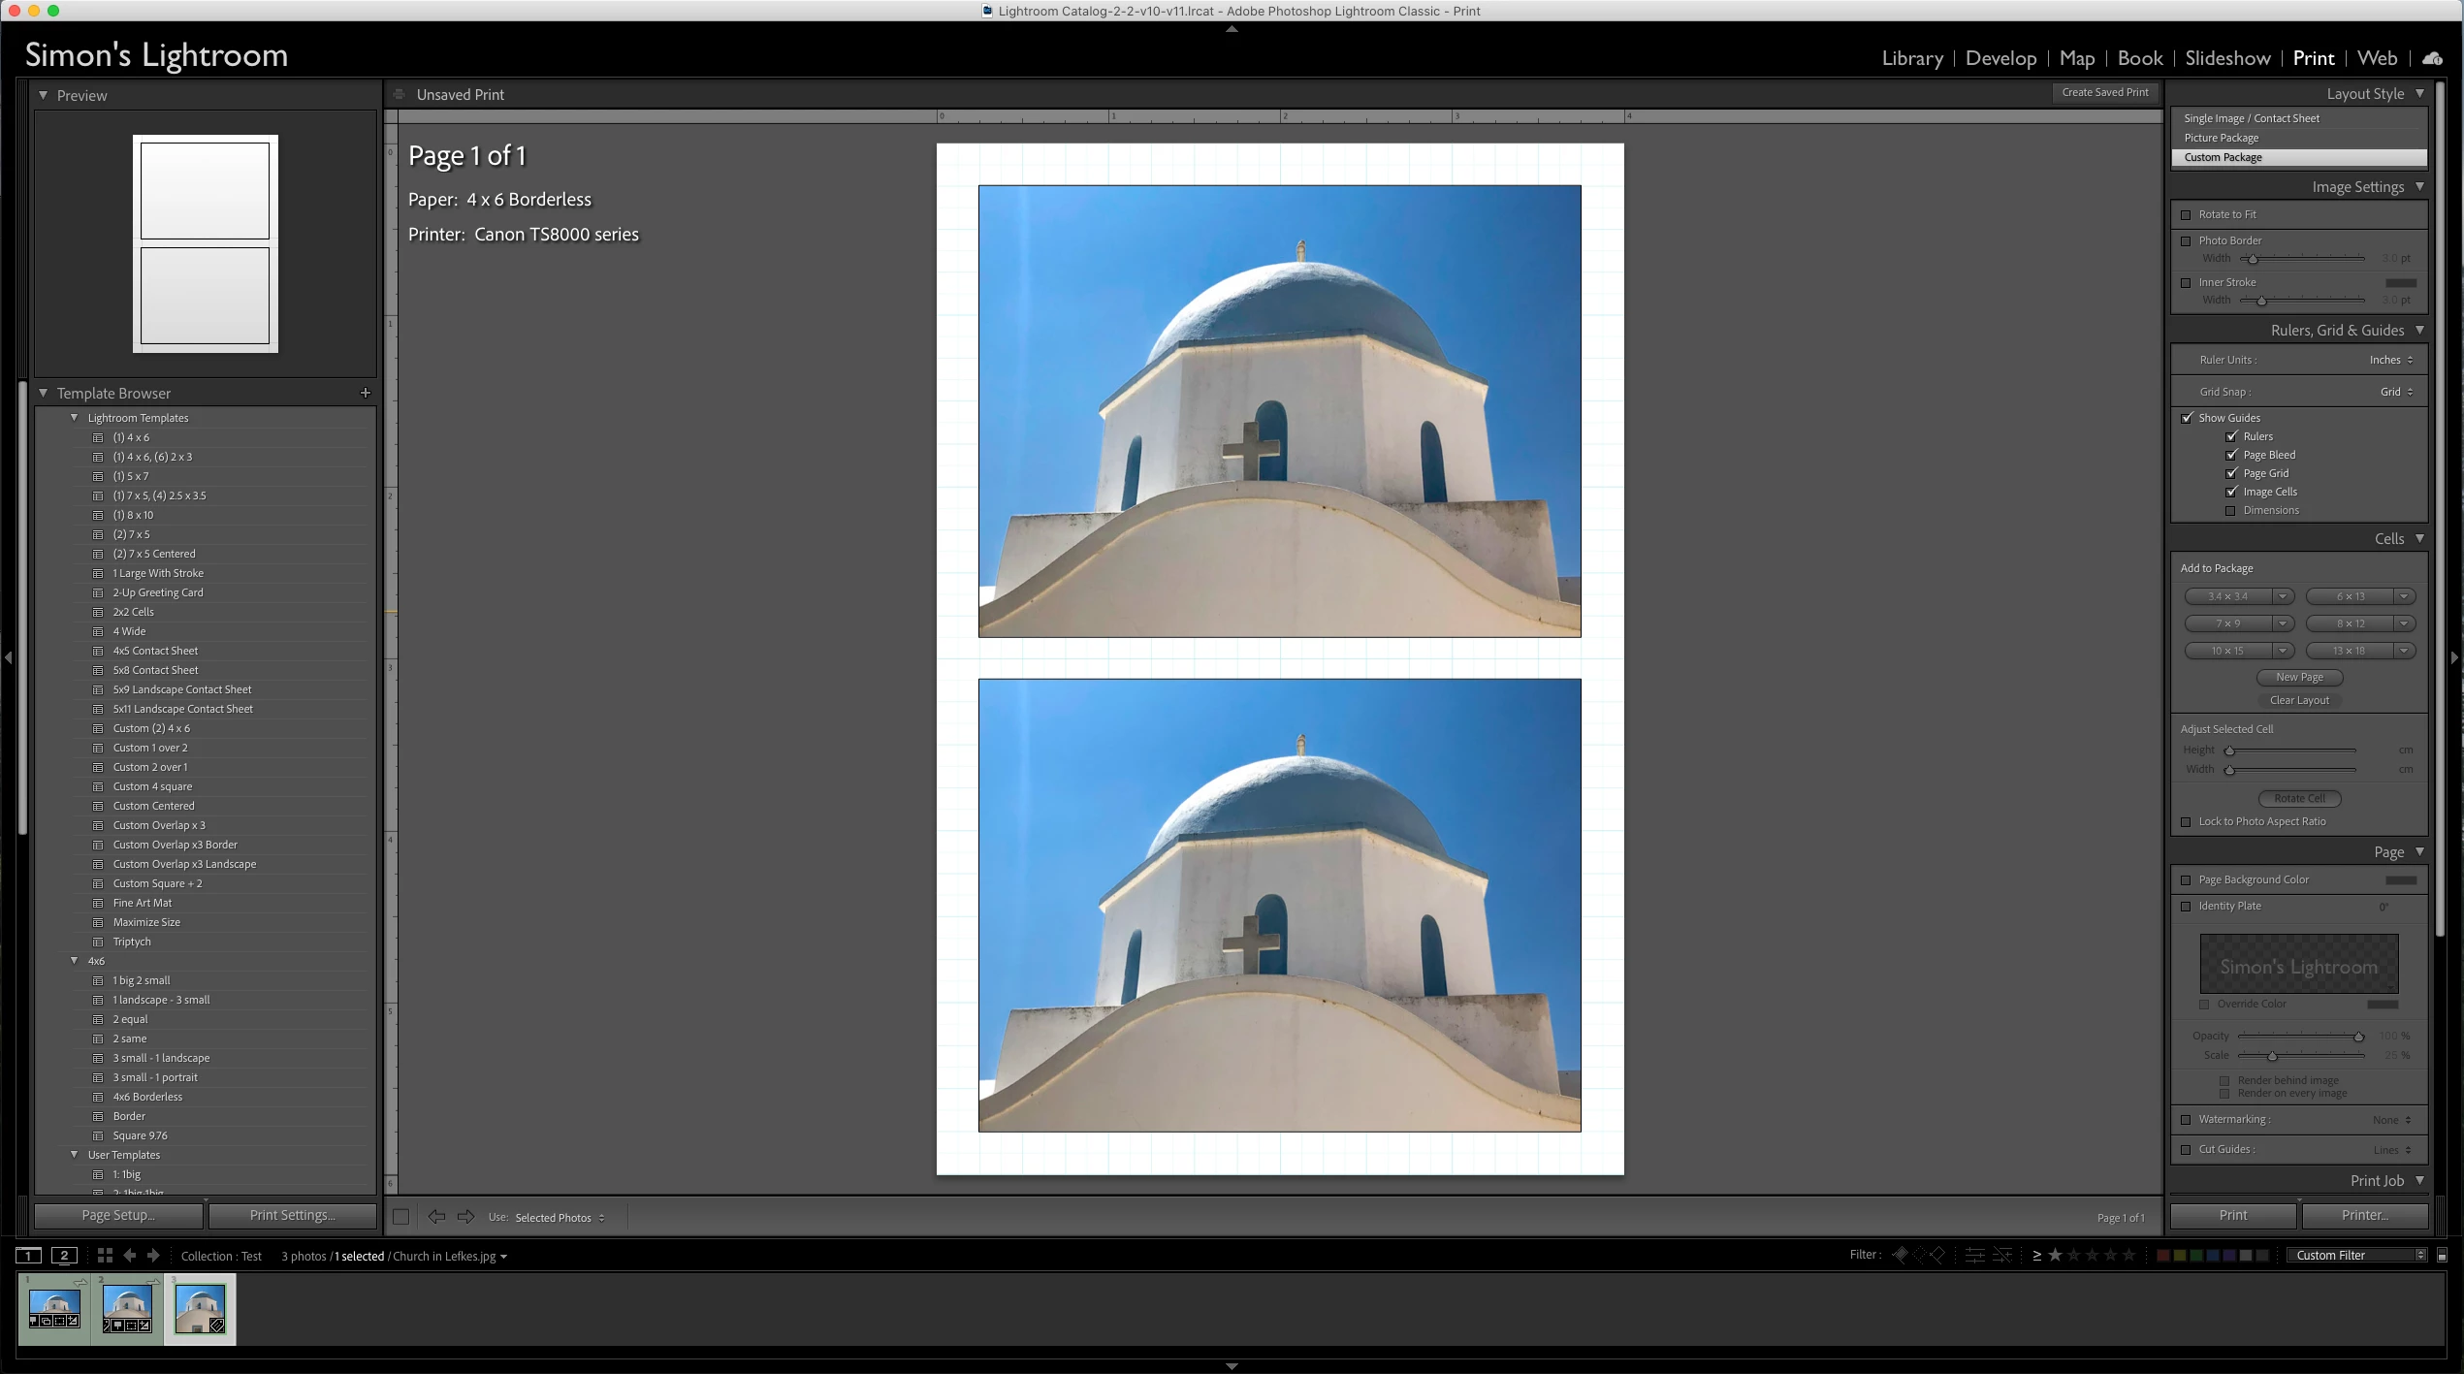Collapse the Lightroom Templates folder
The width and height of the screenshot is (2464, 1374).
(75, 418)
